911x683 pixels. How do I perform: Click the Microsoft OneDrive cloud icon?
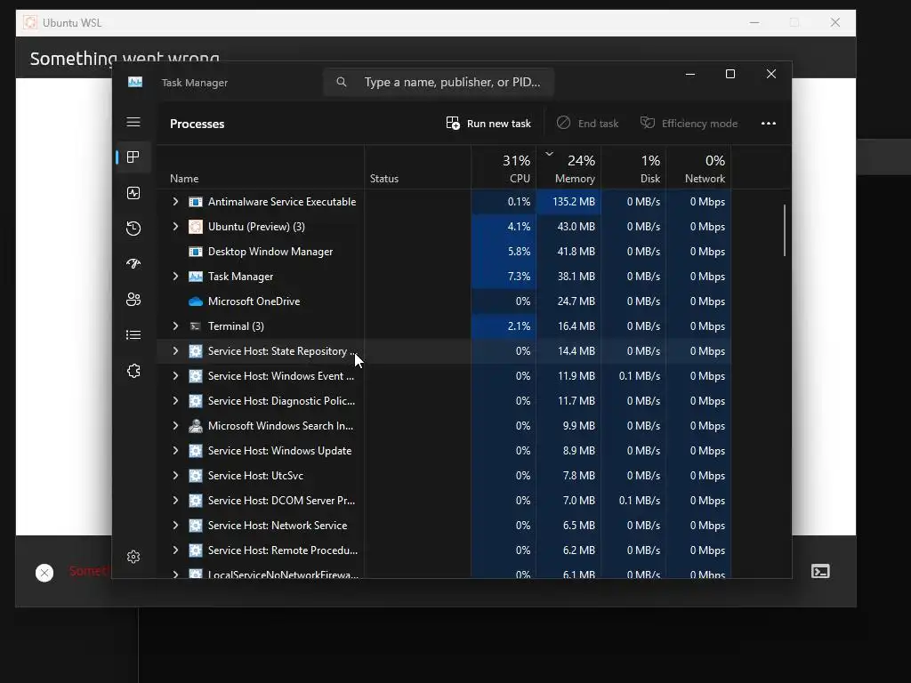point(196,301)
